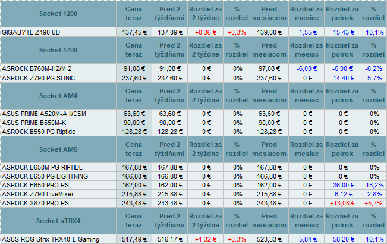Click the -15,43 € half-year difference
Viewport: 387px width, 244px height.
pyautogui.click(x=342, y=32)
